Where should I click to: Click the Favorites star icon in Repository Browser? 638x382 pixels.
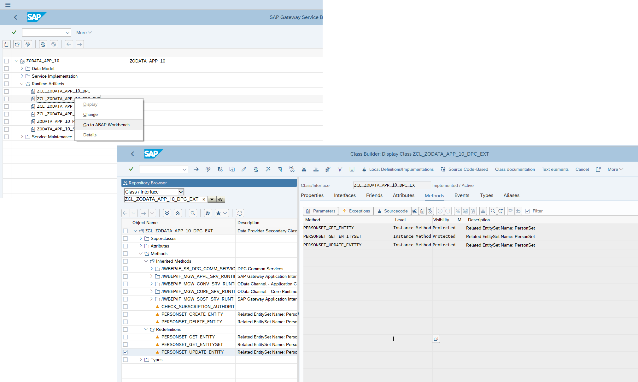pyautogui.click(x=218, y=213)
